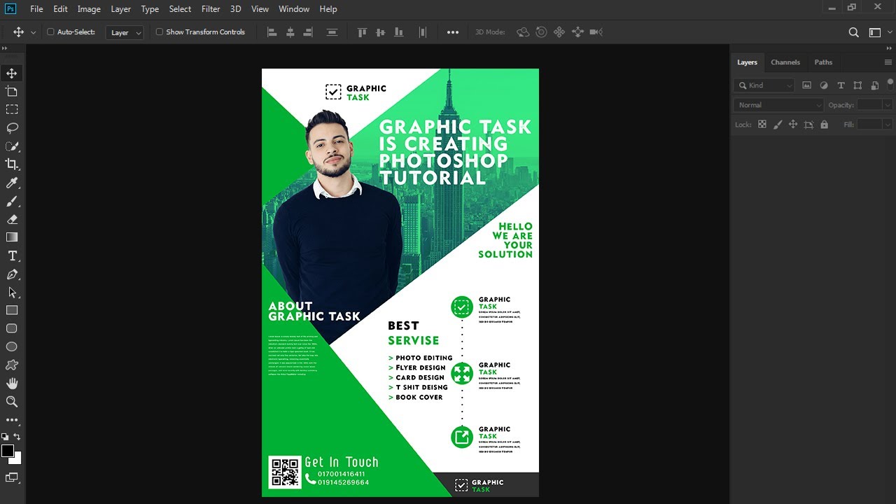
Task: Select the Hand tool
Action: tap(12, 384)
